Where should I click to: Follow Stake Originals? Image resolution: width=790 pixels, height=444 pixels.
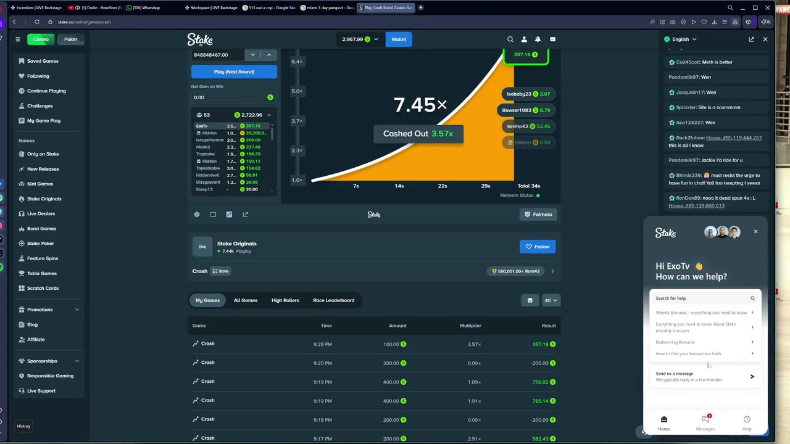538,247
